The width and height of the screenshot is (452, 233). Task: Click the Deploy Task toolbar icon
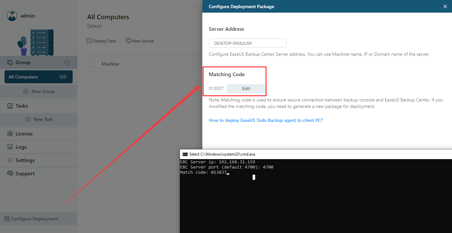[x=89, y=41]
